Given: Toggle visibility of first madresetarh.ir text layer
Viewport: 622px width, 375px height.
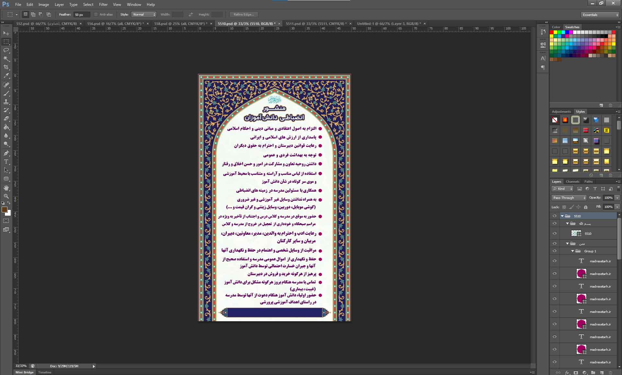Looking at the screenshot, I should [555, 261].
